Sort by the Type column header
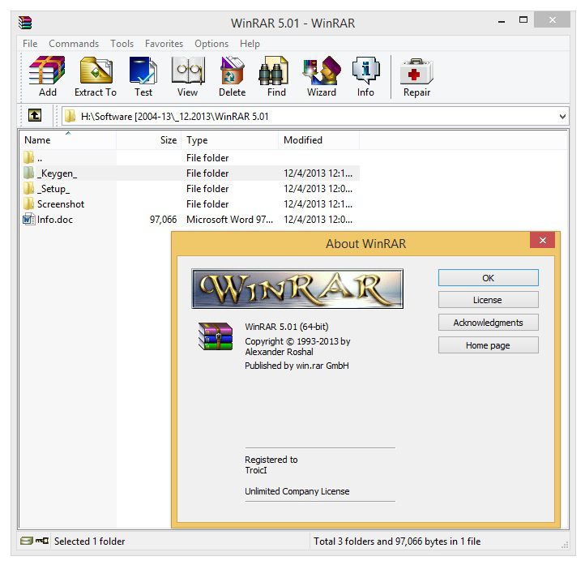585x565 pixels. (230, 140)
